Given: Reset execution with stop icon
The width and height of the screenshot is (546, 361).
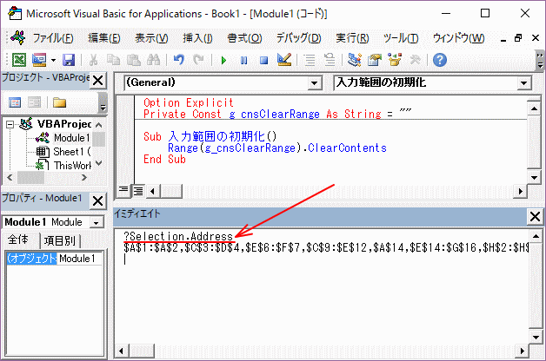Looking at the screenshot, I should pos(264,60).
